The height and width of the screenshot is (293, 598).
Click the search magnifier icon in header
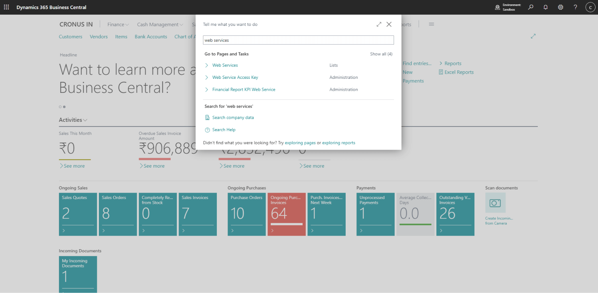coord(531,7)
